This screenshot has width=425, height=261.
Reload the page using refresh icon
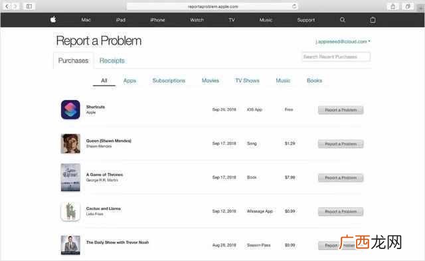click(294, 6)
